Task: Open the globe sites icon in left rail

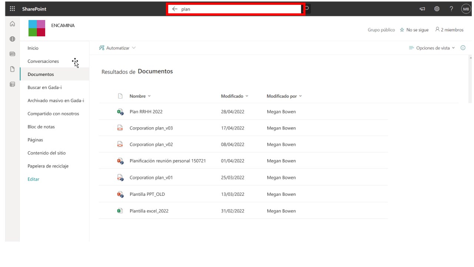Action: tap(12, 39)
